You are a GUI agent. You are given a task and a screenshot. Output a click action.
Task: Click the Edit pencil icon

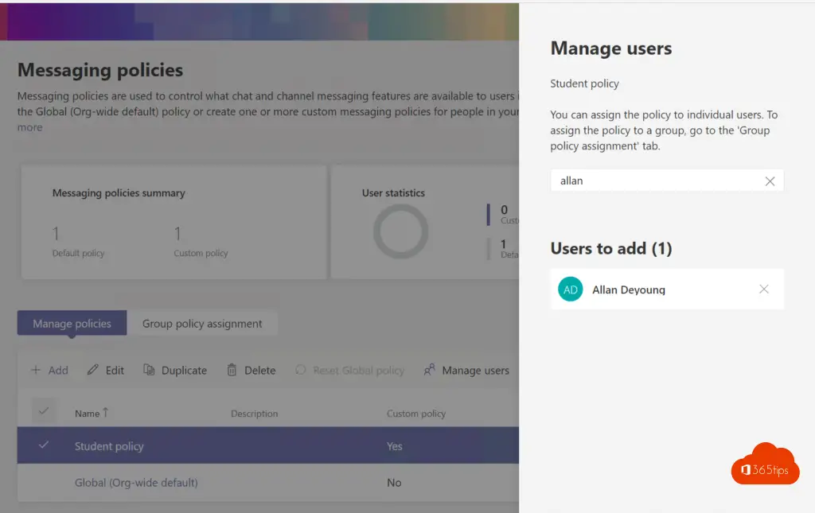pyautogui.click(x=93, y=371)
